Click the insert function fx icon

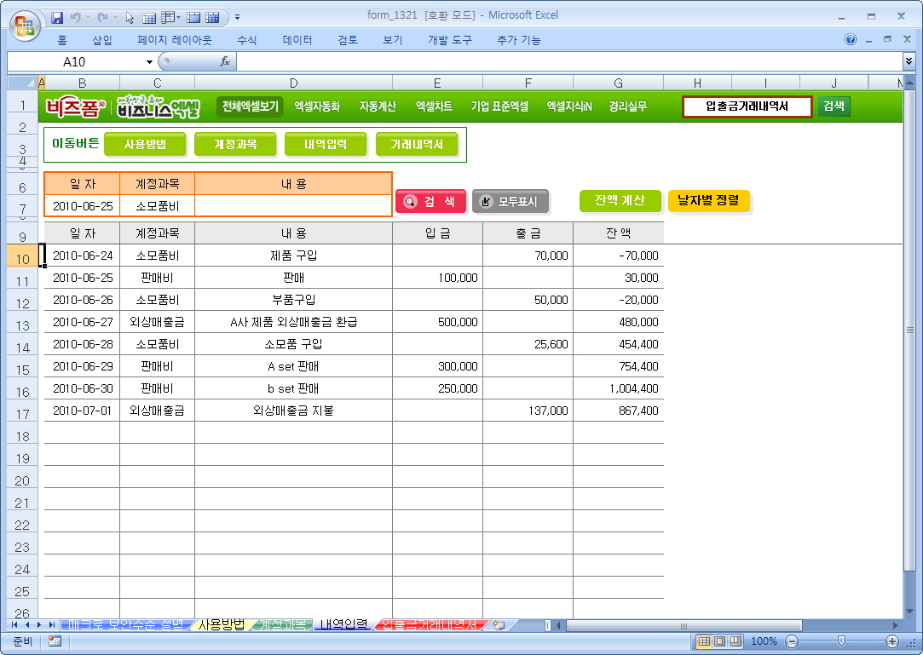(225, 61)
